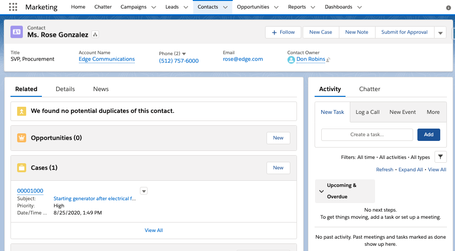Click View All under Cases

tap(154, 231)
